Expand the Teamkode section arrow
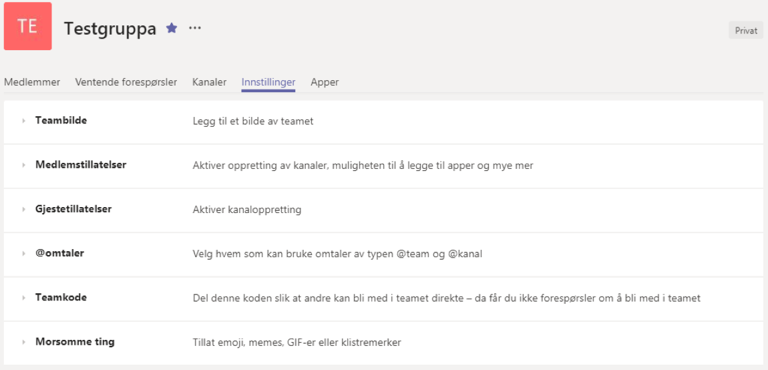The width and height of the screenshot is (768, 370). point(23,298)
